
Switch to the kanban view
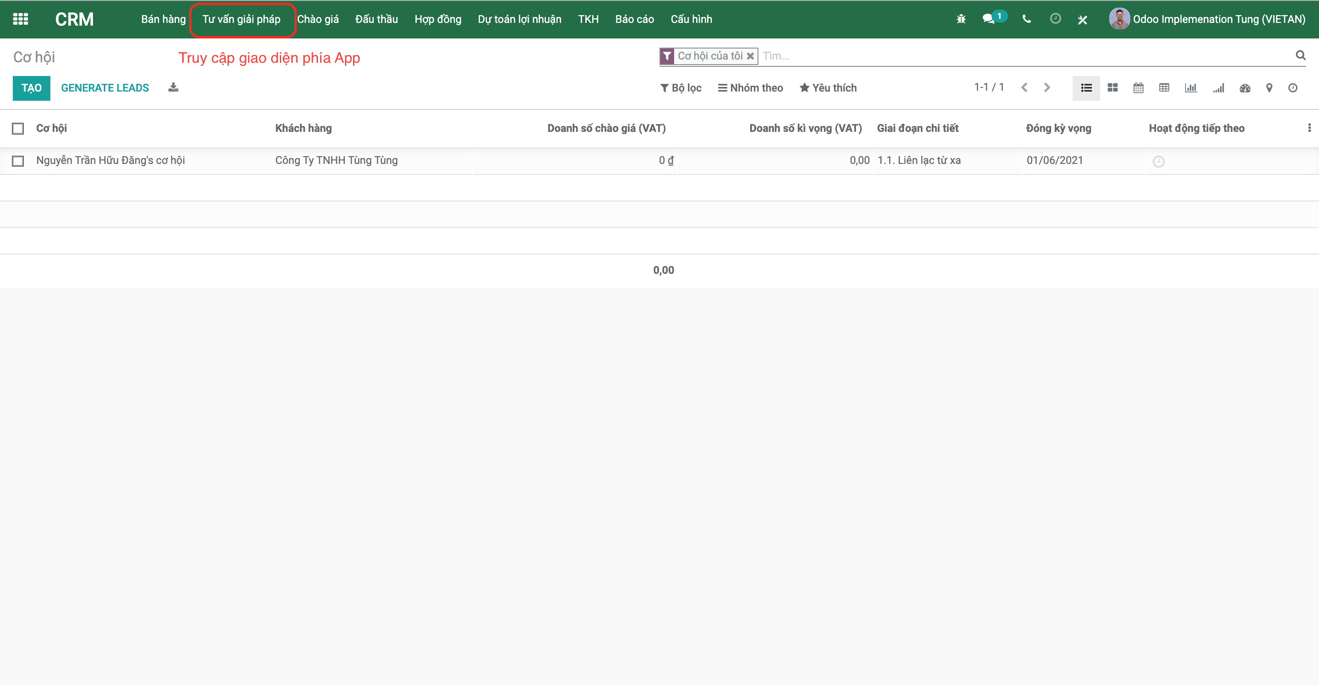1112,87
